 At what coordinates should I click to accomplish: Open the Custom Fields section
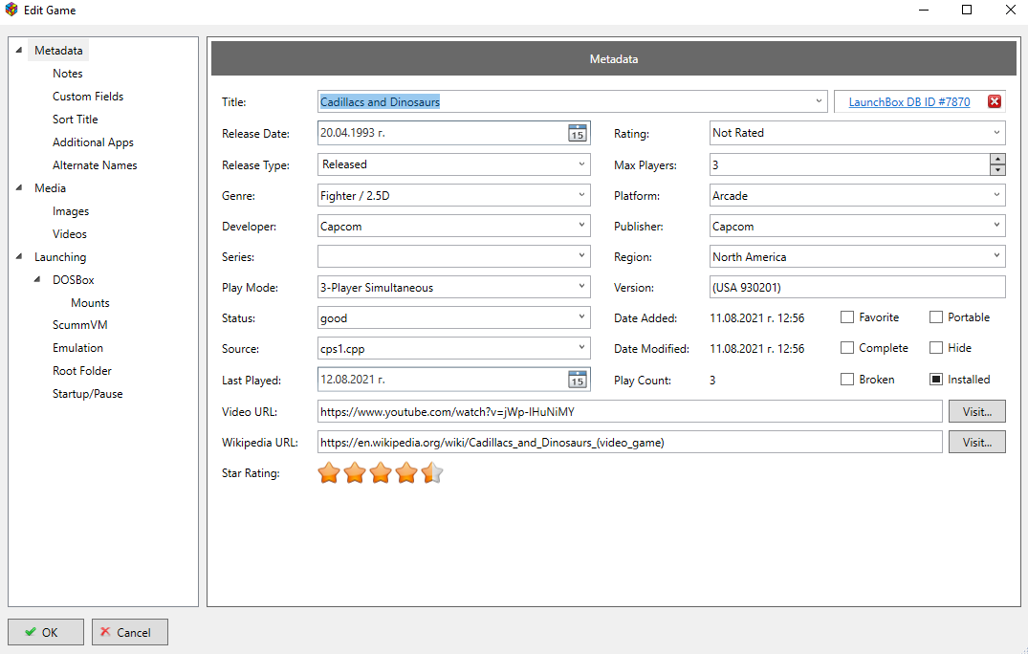[x=88, y=97]
